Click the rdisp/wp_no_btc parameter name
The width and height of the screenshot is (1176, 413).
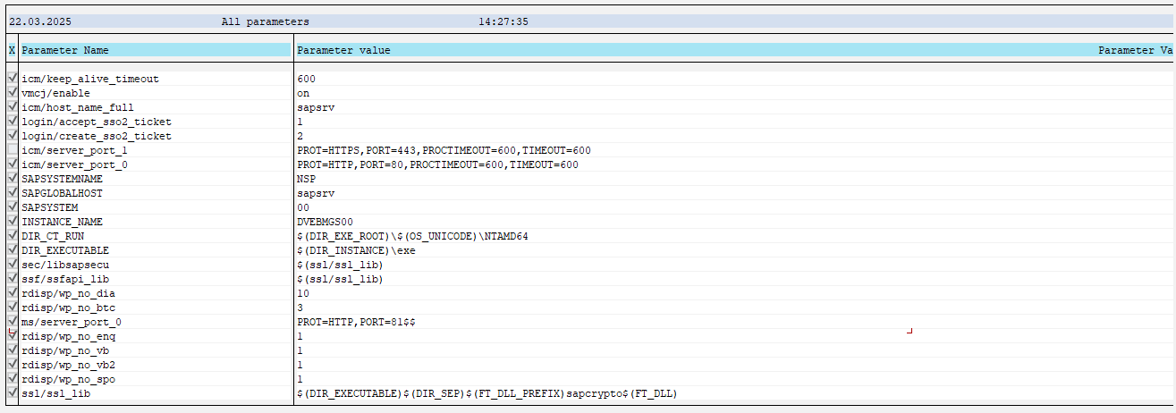tap(69, 308)
